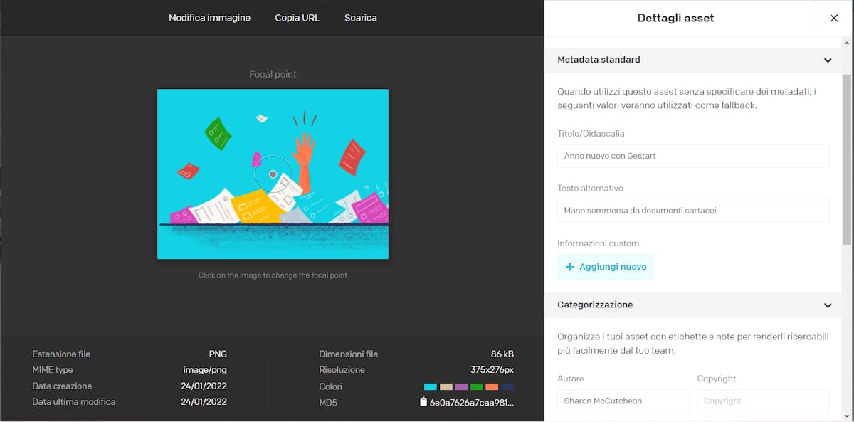Open Modifica immagine

tap(209, 18)
